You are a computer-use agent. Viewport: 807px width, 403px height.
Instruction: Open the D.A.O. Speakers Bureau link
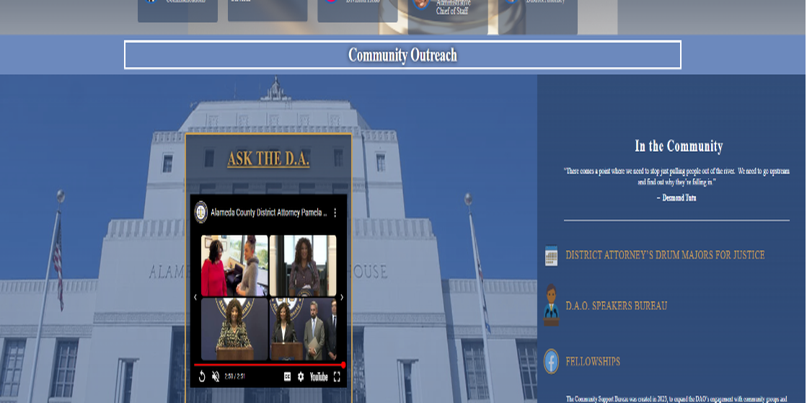coord(616,306)
